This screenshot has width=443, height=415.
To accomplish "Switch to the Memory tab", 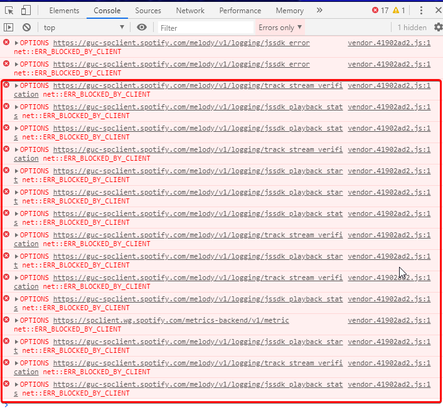I will click(290, 11).
